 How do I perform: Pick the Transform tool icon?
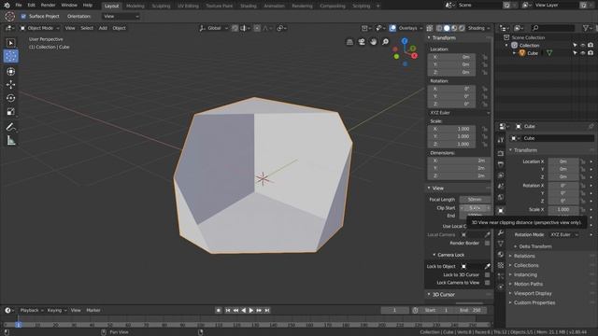click(10, 71)
